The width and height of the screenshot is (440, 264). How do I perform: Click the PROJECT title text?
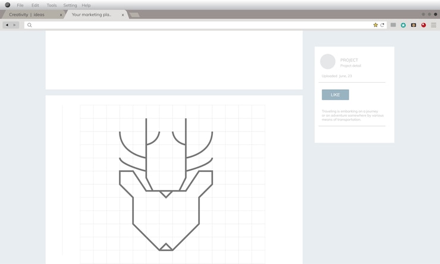tap(349, 60)
